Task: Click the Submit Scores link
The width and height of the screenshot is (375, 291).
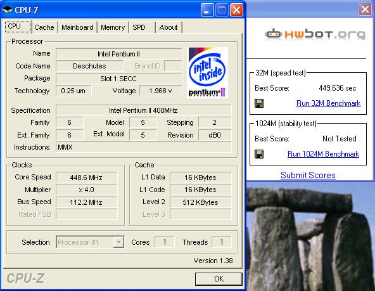Action: (x=308, y=175)
